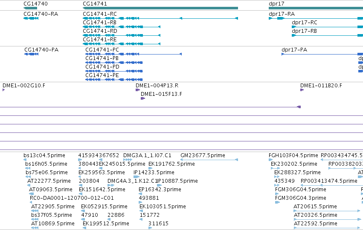Click the GM23677.5prime EST feature line

click(209, 160)
